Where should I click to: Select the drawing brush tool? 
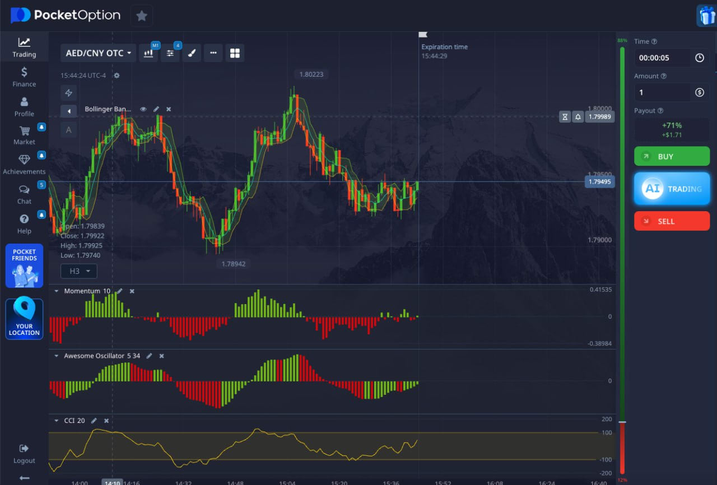[x=192, y=53]
